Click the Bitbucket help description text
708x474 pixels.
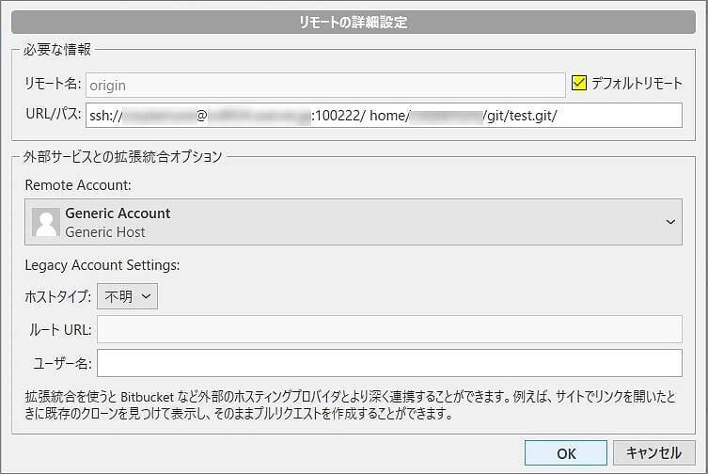point(350,404)
